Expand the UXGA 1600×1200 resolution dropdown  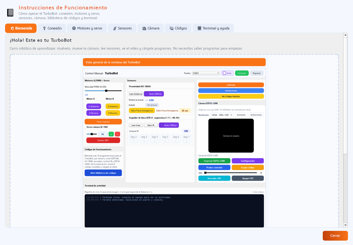tap(222, 115)
